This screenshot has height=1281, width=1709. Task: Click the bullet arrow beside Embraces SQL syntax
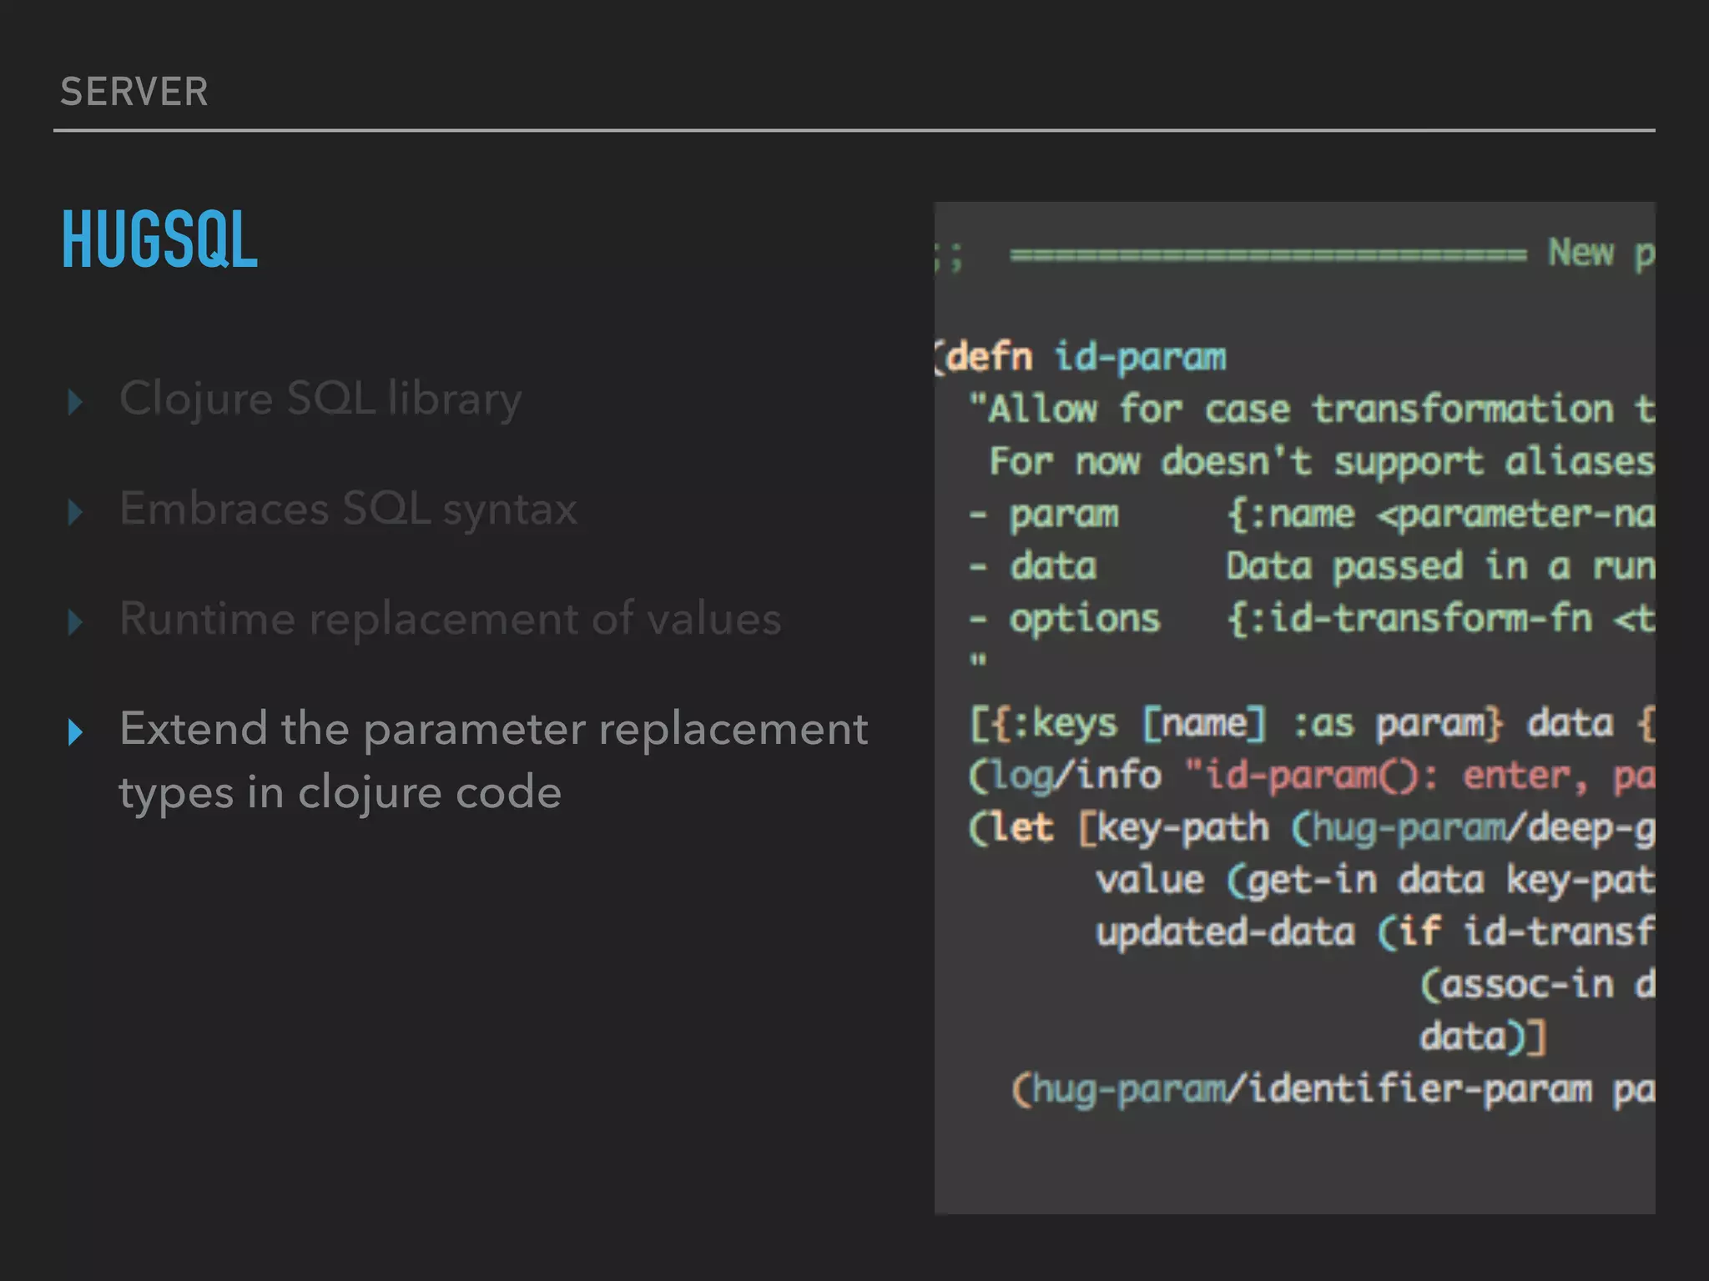pyautogui.click(x=75, y=512)
